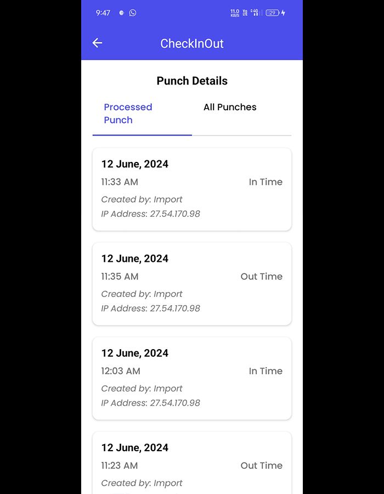Select the 11:23 AM punch card
This screenshot has width=384, height=494.
coord(191,464)
